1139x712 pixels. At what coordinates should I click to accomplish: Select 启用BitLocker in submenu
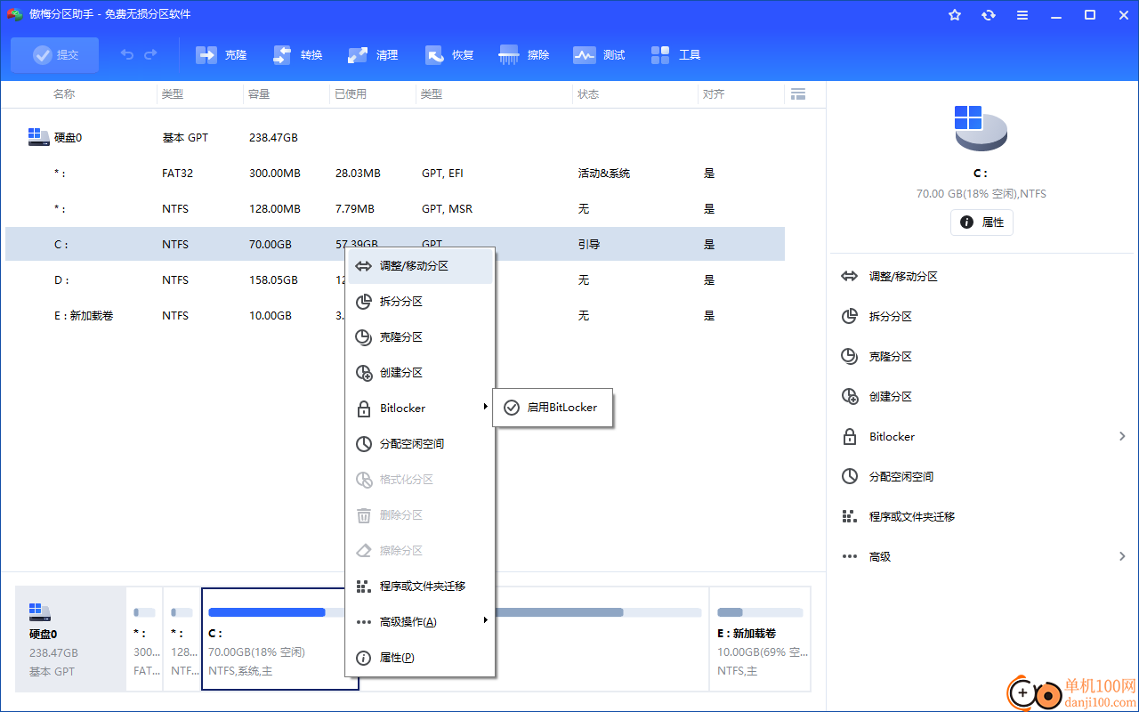pos(553,408)
